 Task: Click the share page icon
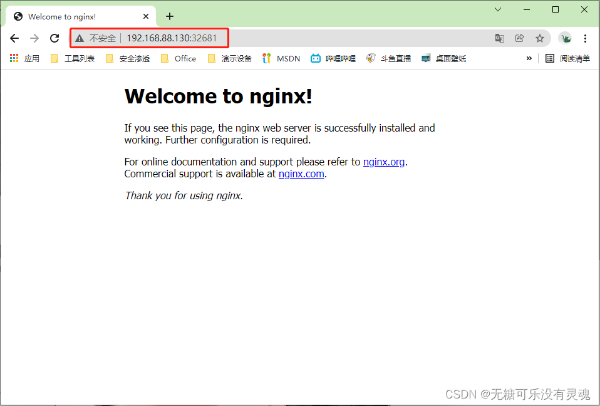[x=519, y=38]
